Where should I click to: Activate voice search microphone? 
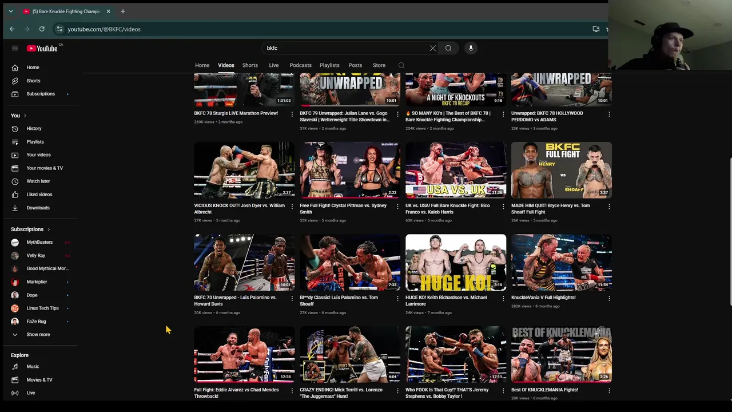tap(471, 48)
